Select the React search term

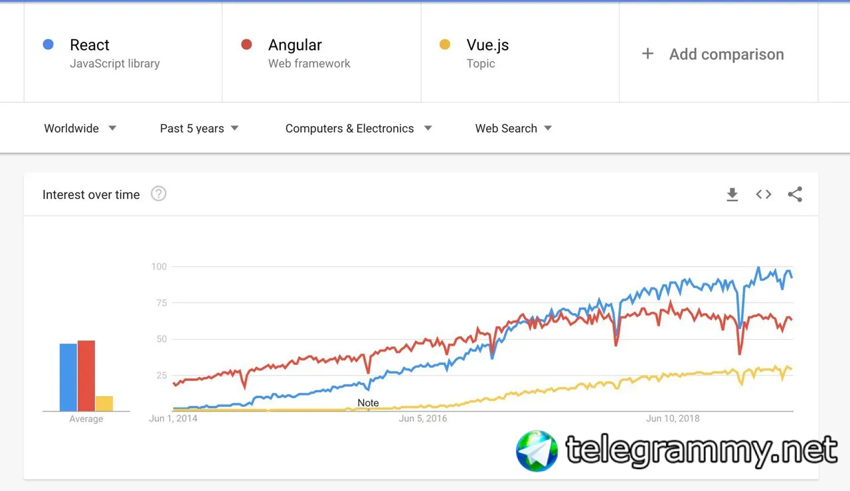pyautogui.click(x=90, y=45)
